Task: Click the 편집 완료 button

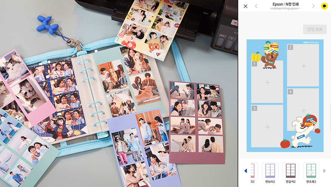Action: [x=315, y=29]
